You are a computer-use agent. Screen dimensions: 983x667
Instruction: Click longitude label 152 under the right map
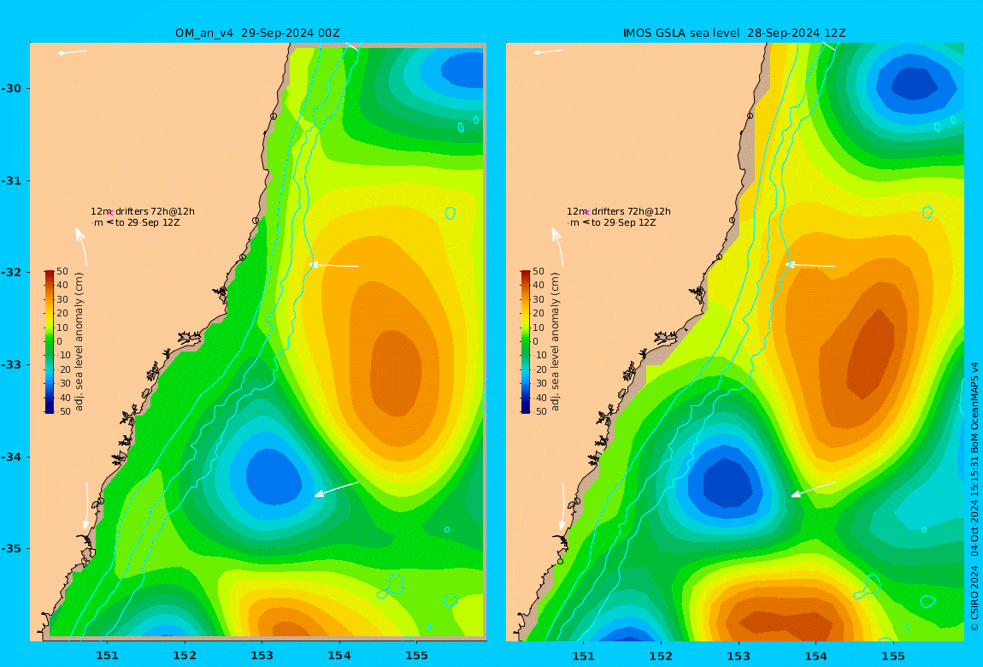[661, 656]
